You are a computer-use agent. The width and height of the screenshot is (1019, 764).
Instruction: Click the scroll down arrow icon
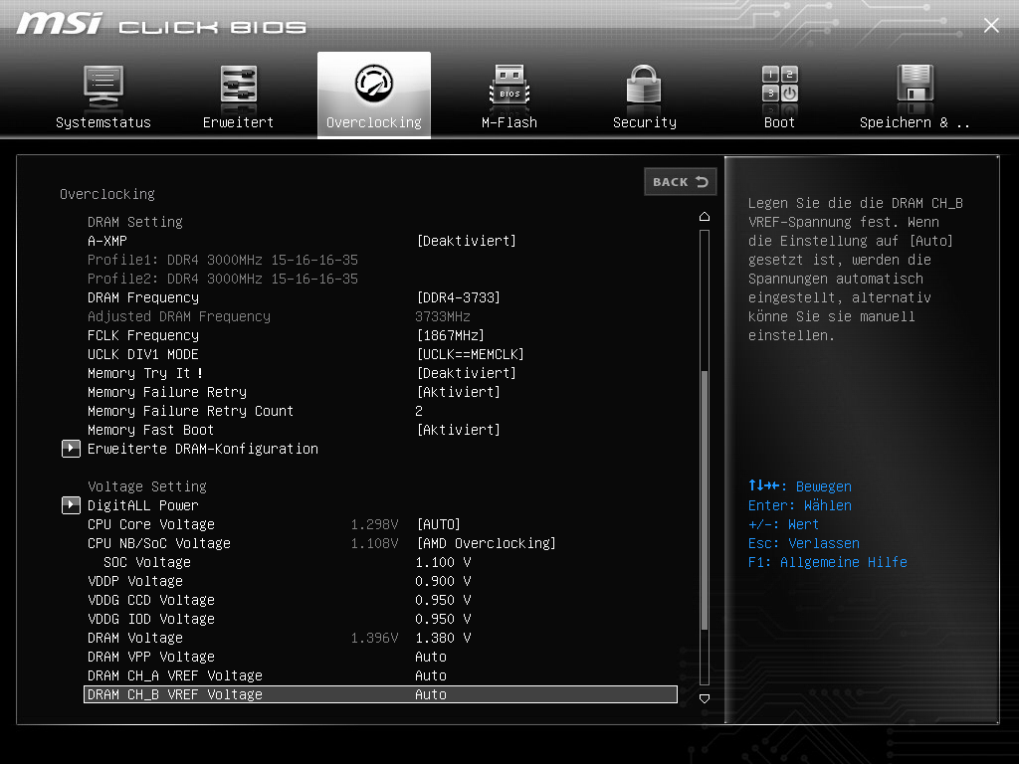[705, 699]
